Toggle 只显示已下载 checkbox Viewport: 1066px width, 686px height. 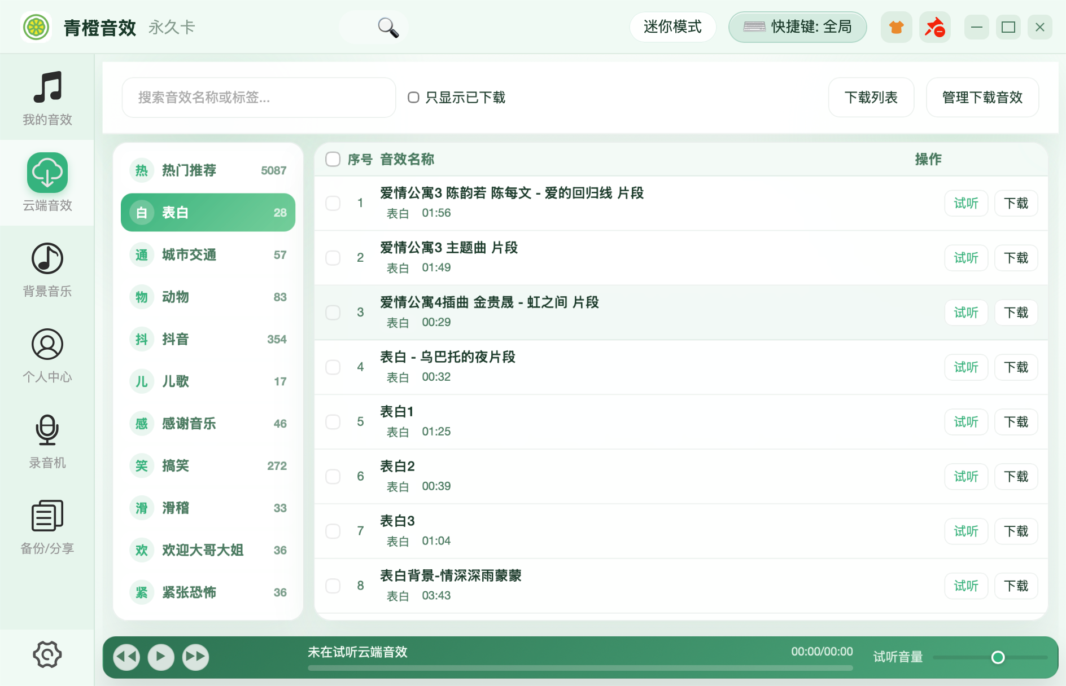413,98
